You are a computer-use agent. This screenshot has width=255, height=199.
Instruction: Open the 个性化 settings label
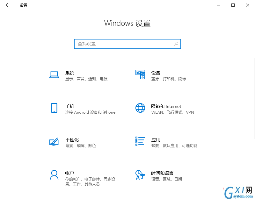pos(72,140)
